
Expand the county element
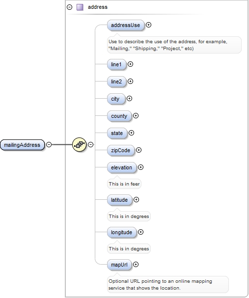point(136,116)
